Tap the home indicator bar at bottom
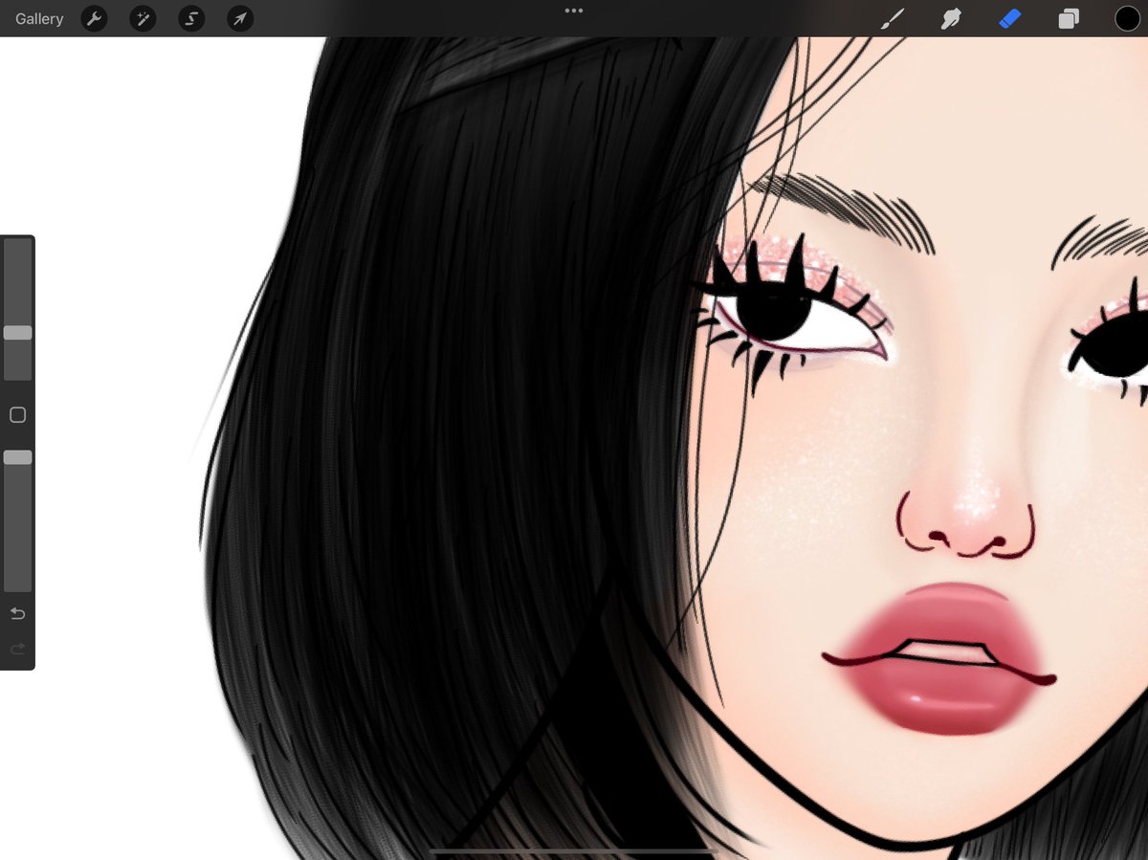 [x=574, y=849]
